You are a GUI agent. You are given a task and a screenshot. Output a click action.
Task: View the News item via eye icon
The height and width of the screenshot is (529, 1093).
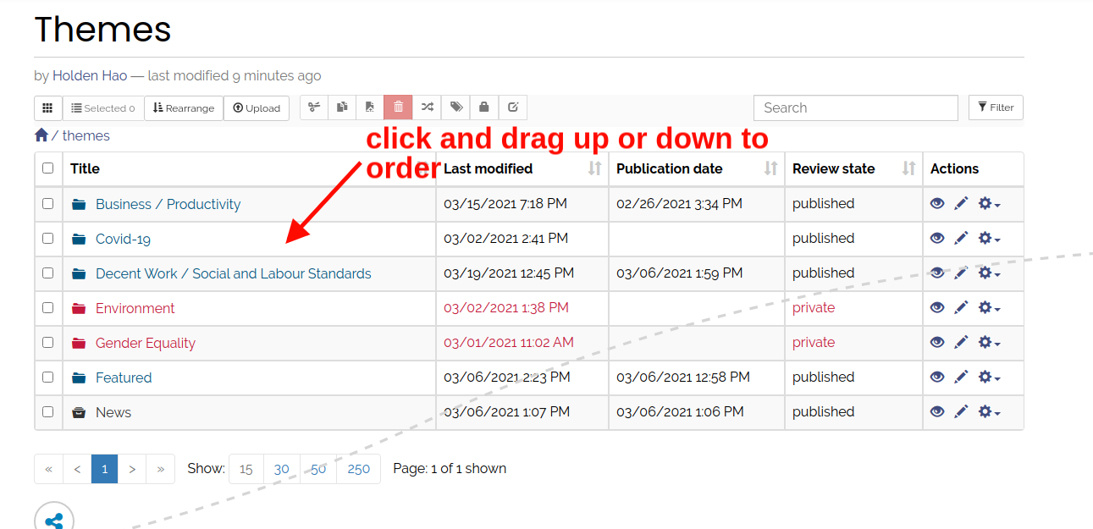coord(937,412)
